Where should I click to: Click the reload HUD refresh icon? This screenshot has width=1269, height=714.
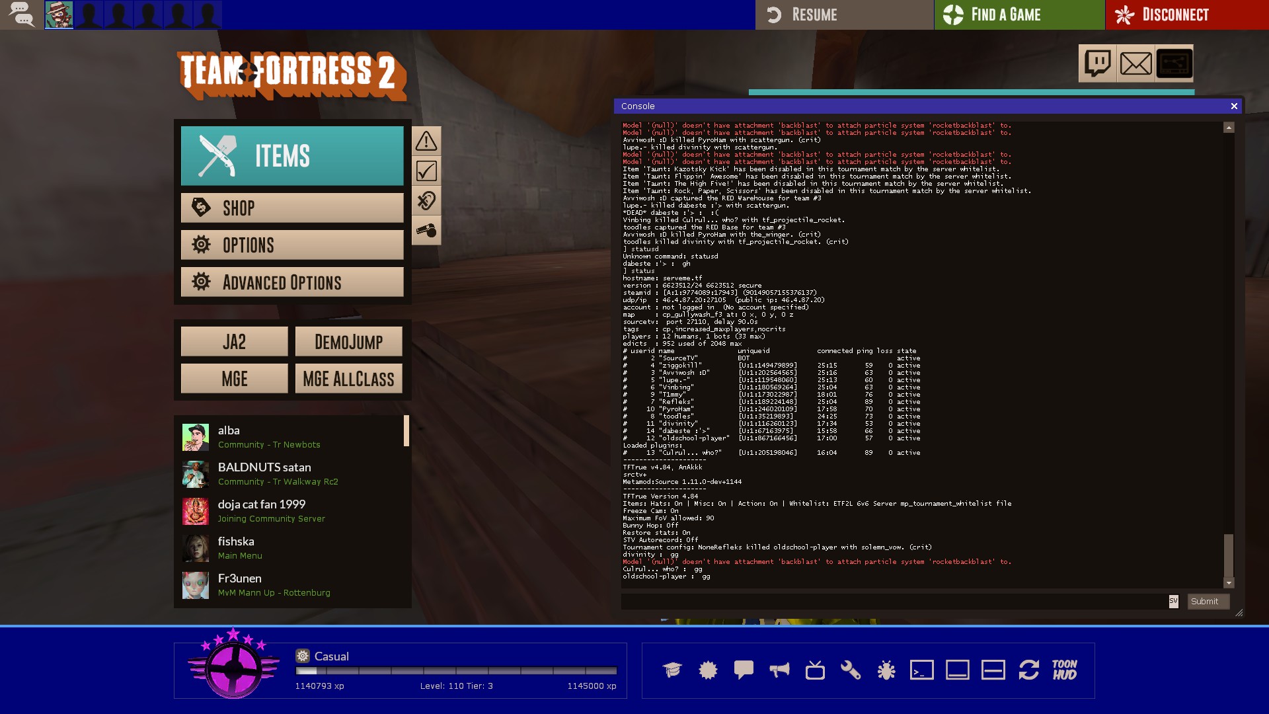1029,670
